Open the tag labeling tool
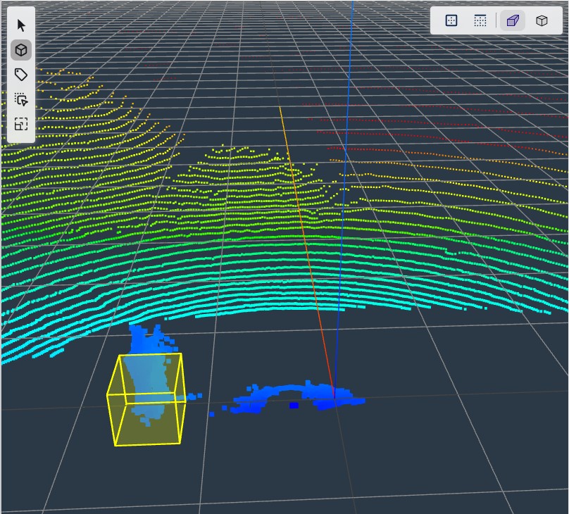 click(x=21, y=75)
